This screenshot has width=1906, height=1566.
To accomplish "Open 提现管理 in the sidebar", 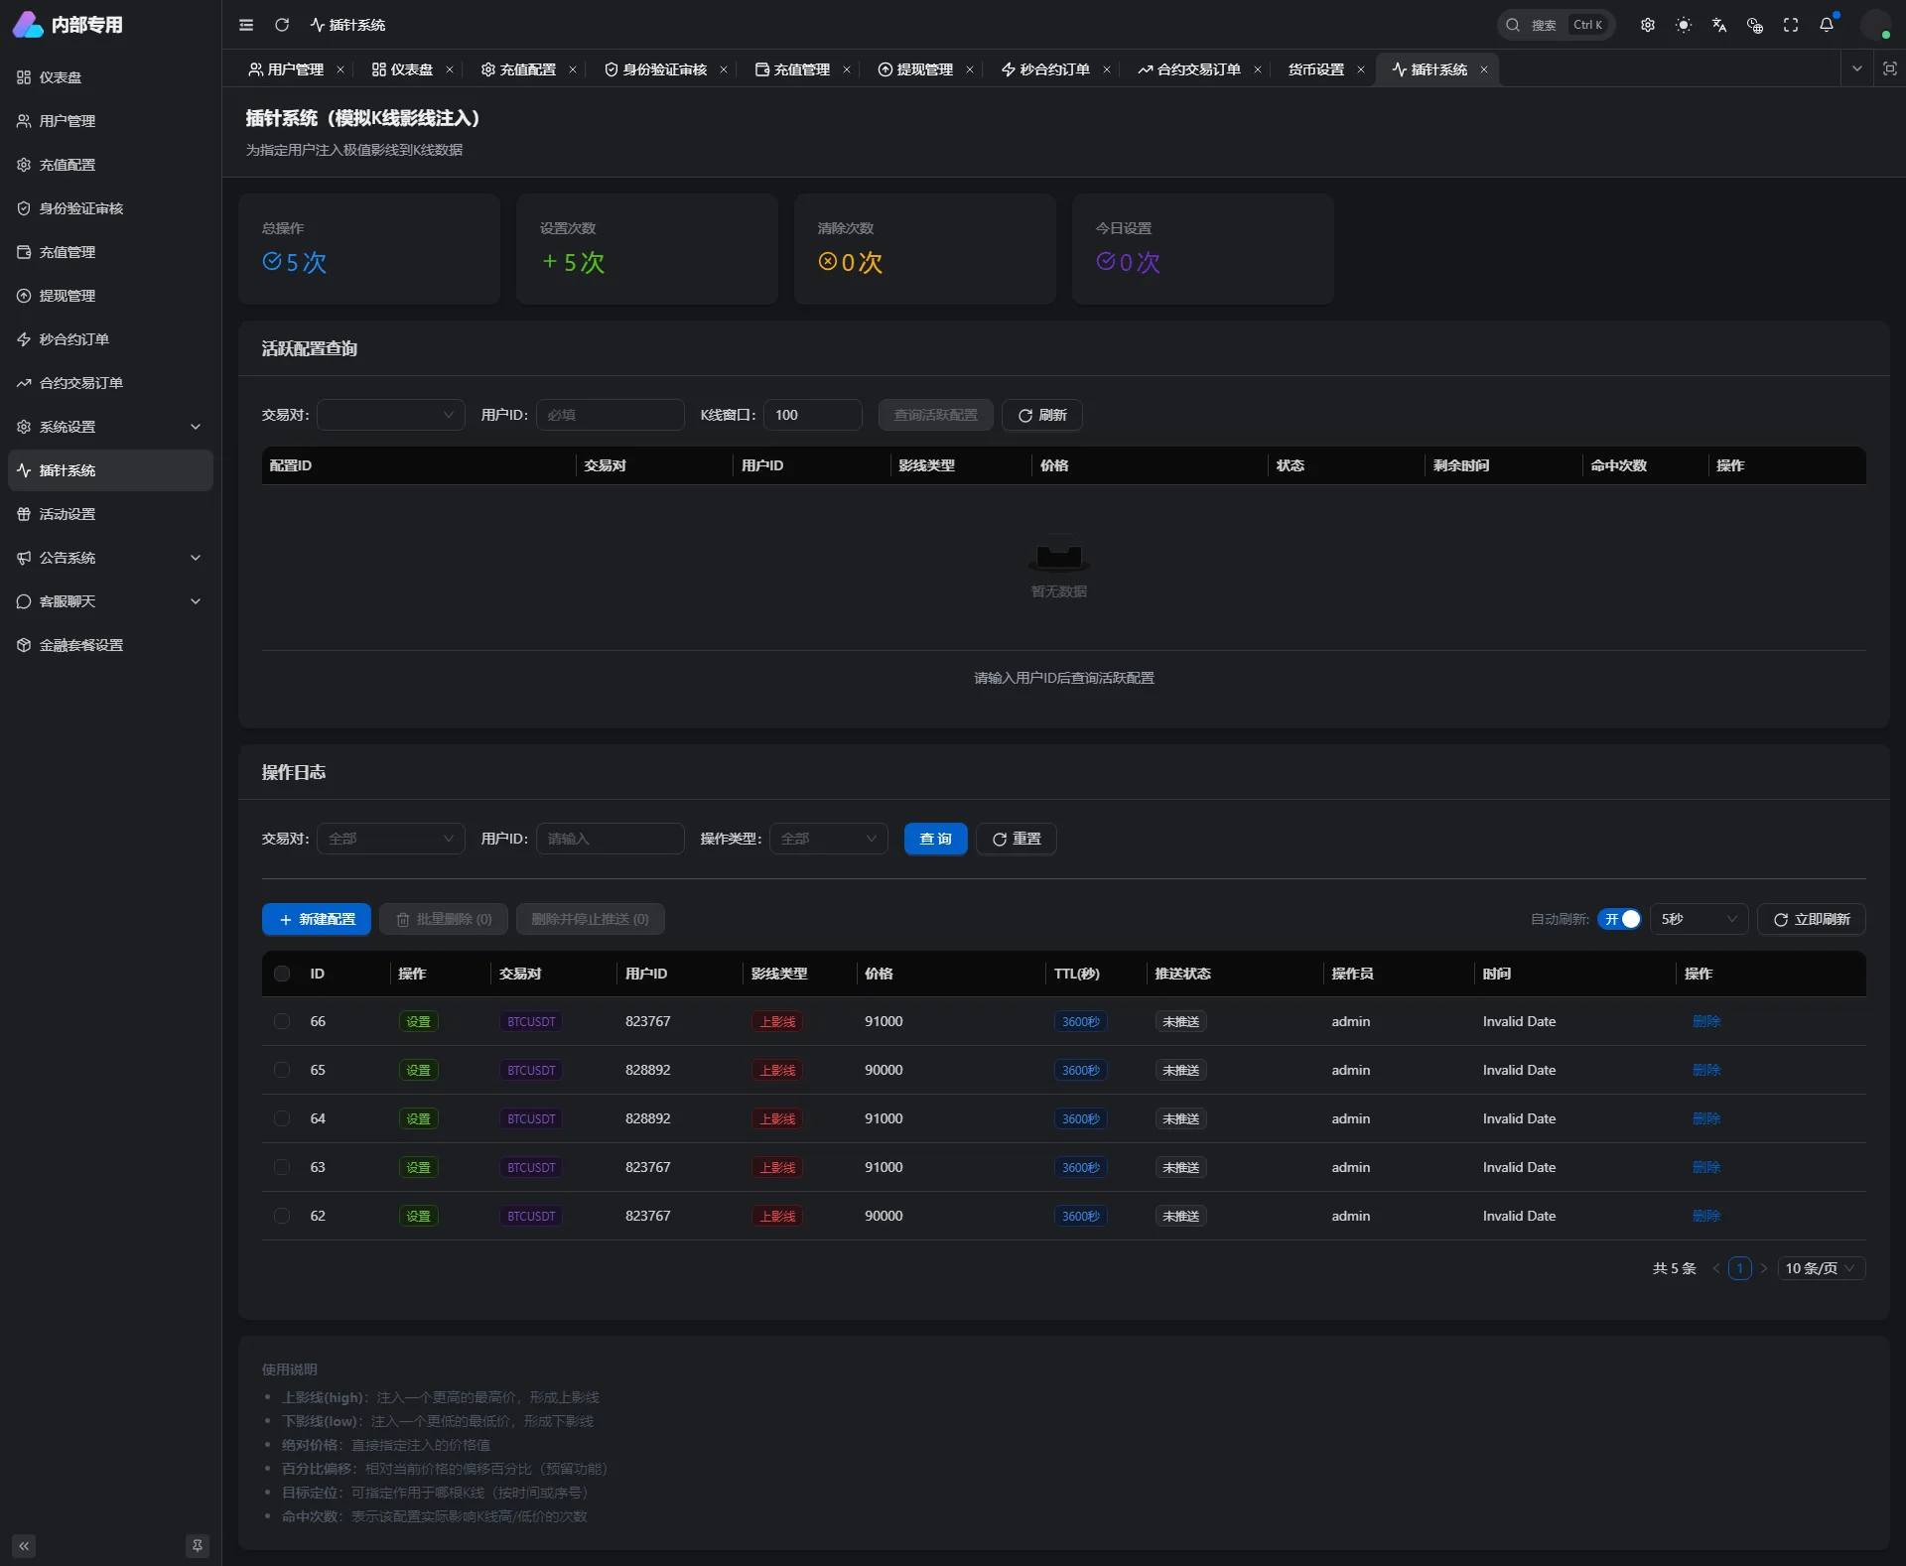I will pos(68,296).
